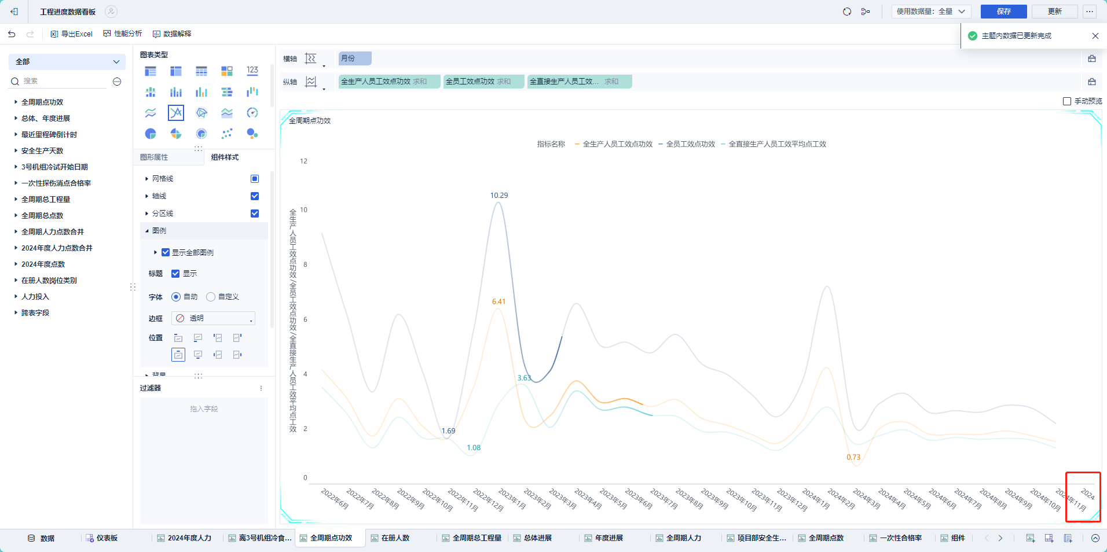
Task: Select the pie chart type
Action: tap(151, 134)
